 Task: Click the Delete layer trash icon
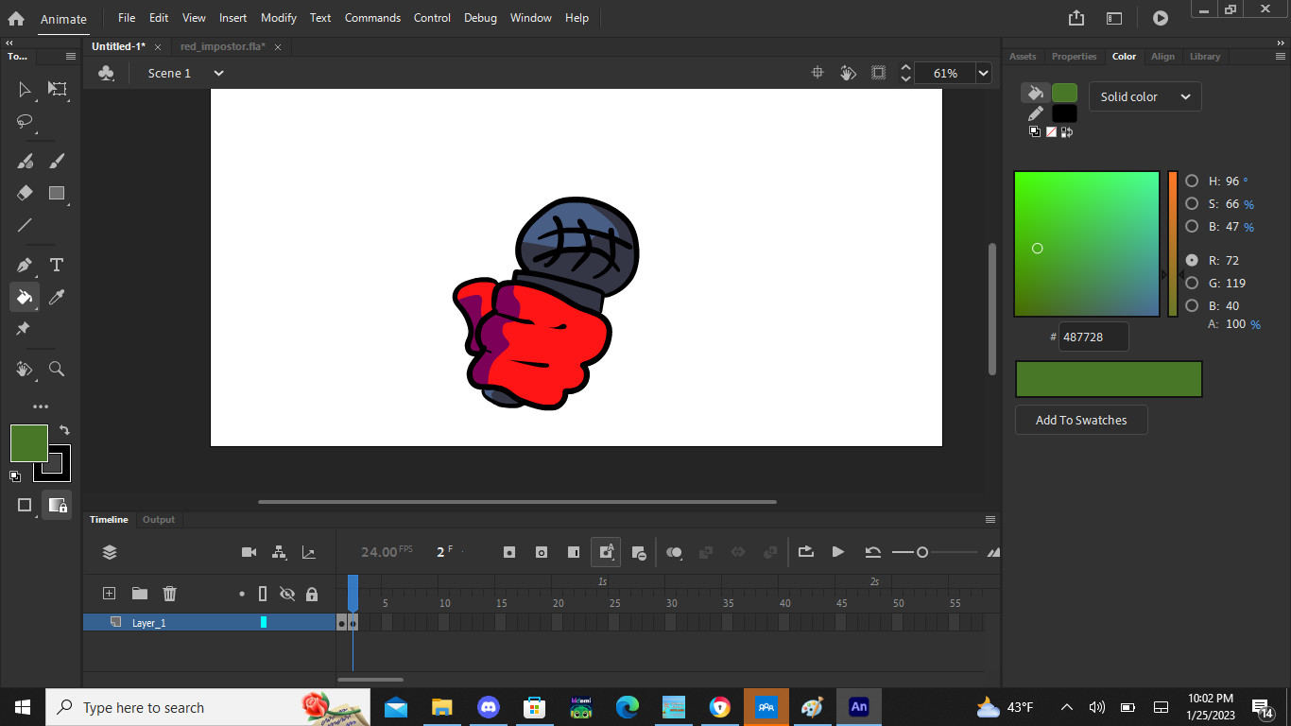[169, 594]
